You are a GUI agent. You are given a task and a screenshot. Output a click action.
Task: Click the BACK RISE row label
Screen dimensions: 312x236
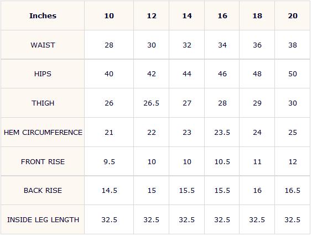tap(43, 190)
